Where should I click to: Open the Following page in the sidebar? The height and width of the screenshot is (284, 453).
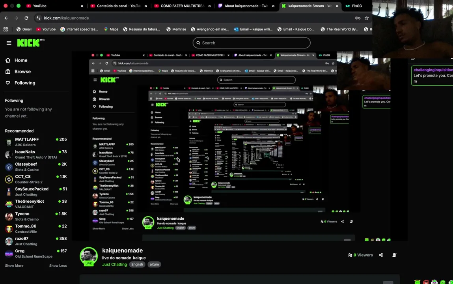tap(20, 83)
